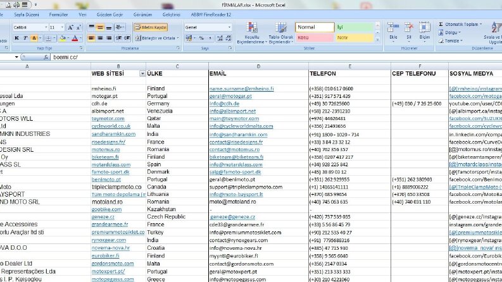
Task: Open the fill color dropdown arrow
Action: coord(68,38)
